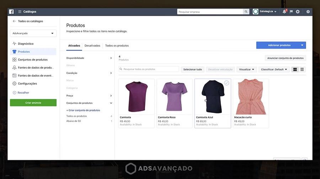Click the R$ 69,00 price text
Screen dimensions: 320x179
[x=201, y=121]
